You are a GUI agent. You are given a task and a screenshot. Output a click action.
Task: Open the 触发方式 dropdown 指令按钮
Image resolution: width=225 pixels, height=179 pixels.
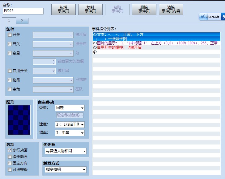pyautogui.click(x=66, y=170)
